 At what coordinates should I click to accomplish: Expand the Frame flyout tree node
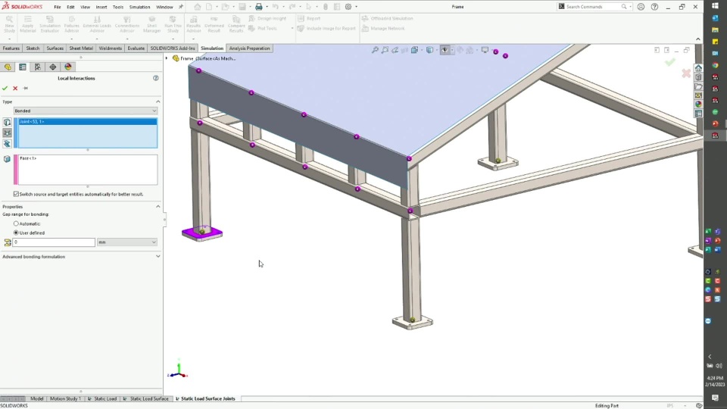(167, 58)
